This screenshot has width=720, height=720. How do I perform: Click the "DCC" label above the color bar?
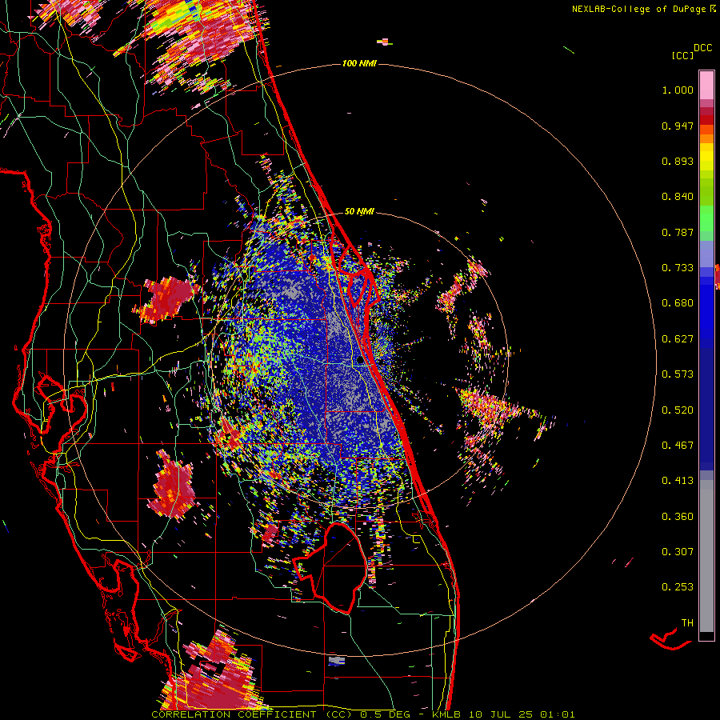point(702,48)
